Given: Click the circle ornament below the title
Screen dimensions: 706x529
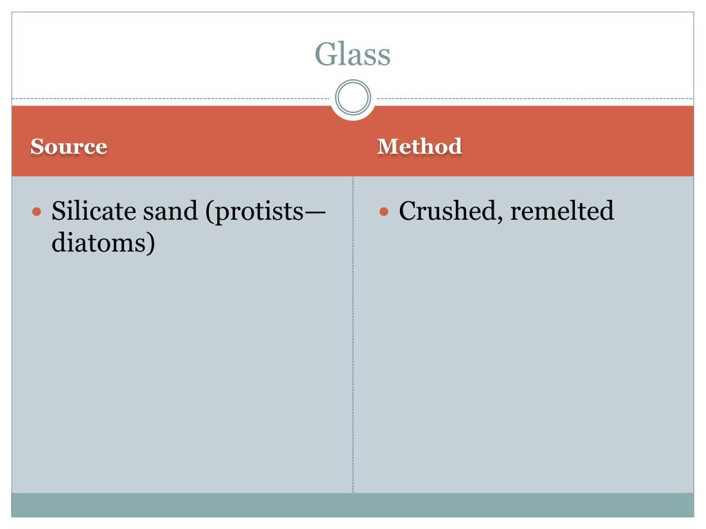Looking at the screenshot, I should 353,98.
